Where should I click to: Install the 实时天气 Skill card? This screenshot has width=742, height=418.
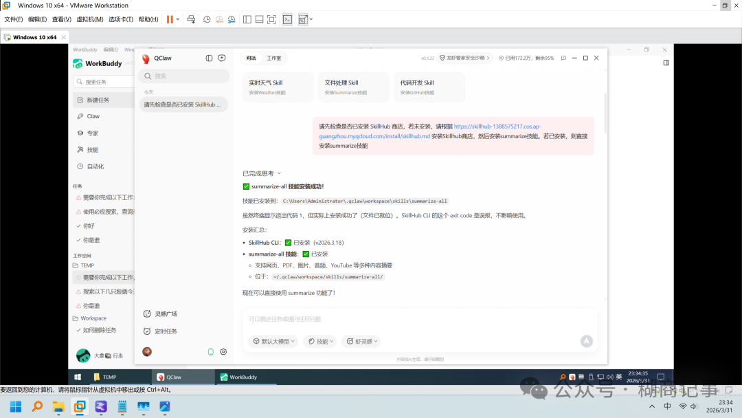coord(278,87)
